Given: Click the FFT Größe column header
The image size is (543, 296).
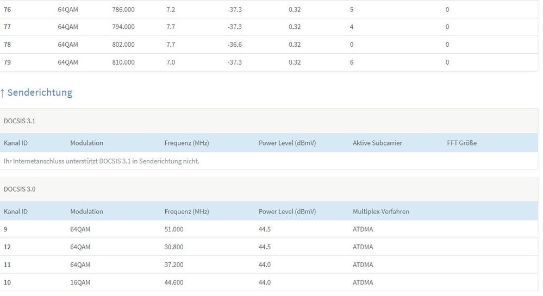Looking at the screenshot, I should (461, 143).
